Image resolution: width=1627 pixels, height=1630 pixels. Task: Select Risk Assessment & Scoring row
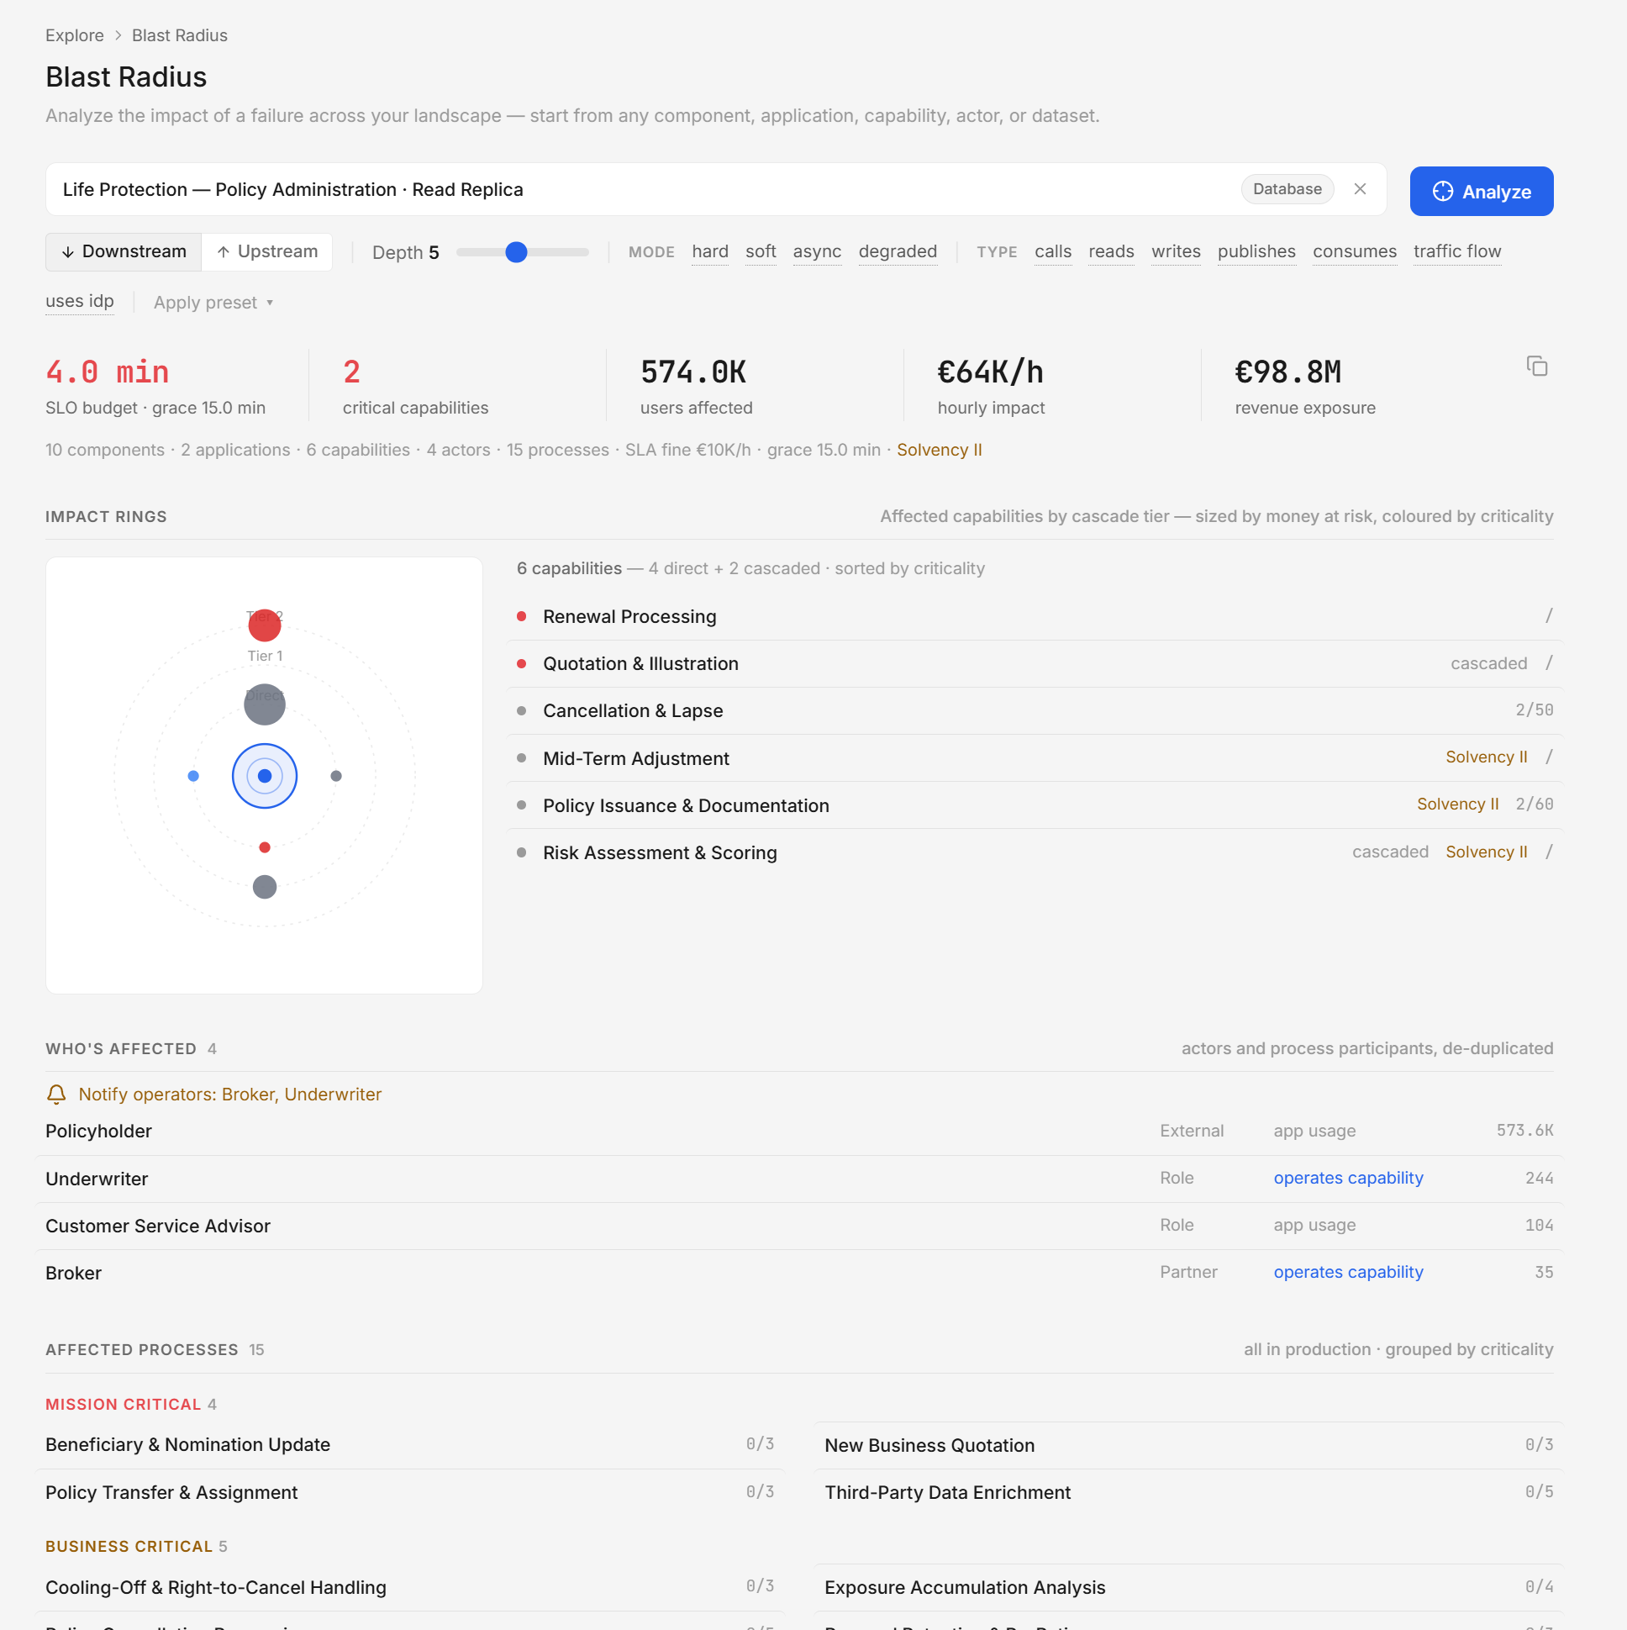[1035, 853]
